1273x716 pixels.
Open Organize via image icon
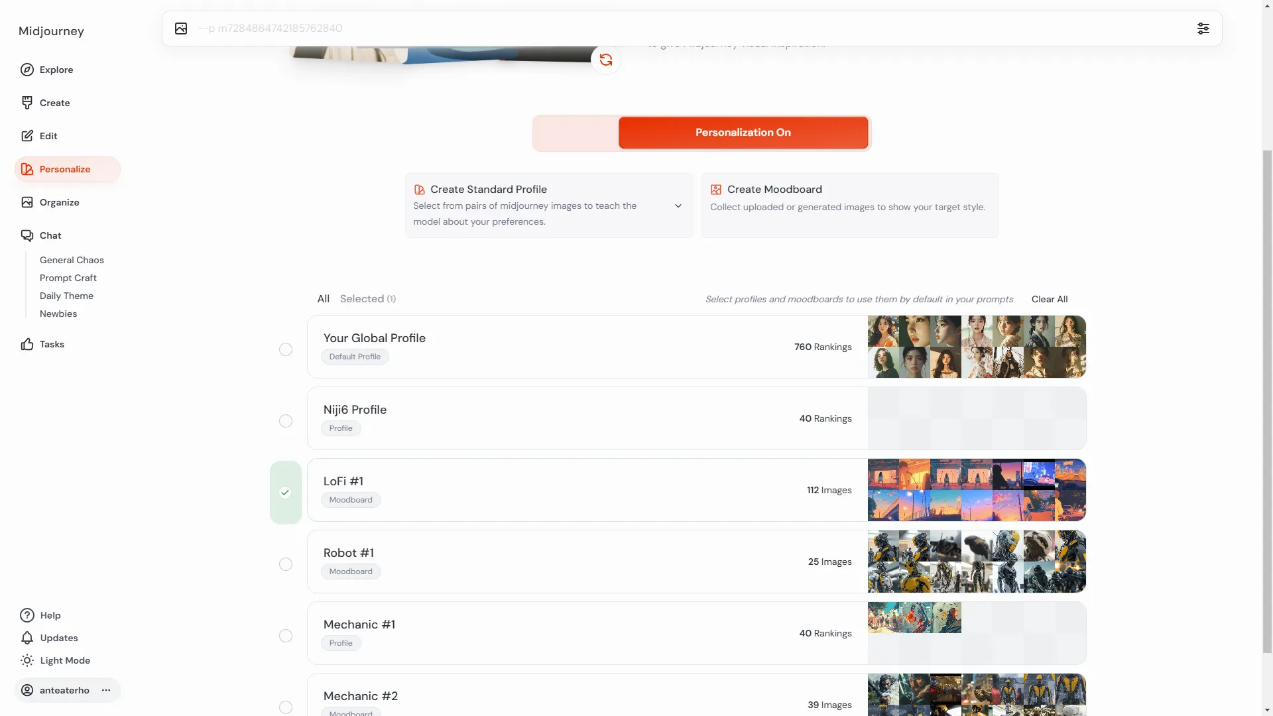27,202
